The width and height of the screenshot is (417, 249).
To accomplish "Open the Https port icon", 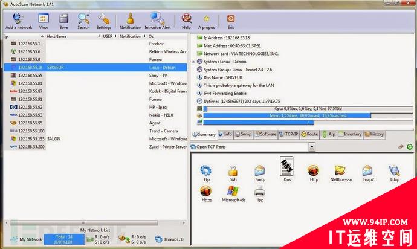I will (x=206, y=193).
